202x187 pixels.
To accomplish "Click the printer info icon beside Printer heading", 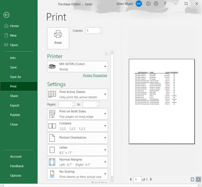I will click(106, 54).
